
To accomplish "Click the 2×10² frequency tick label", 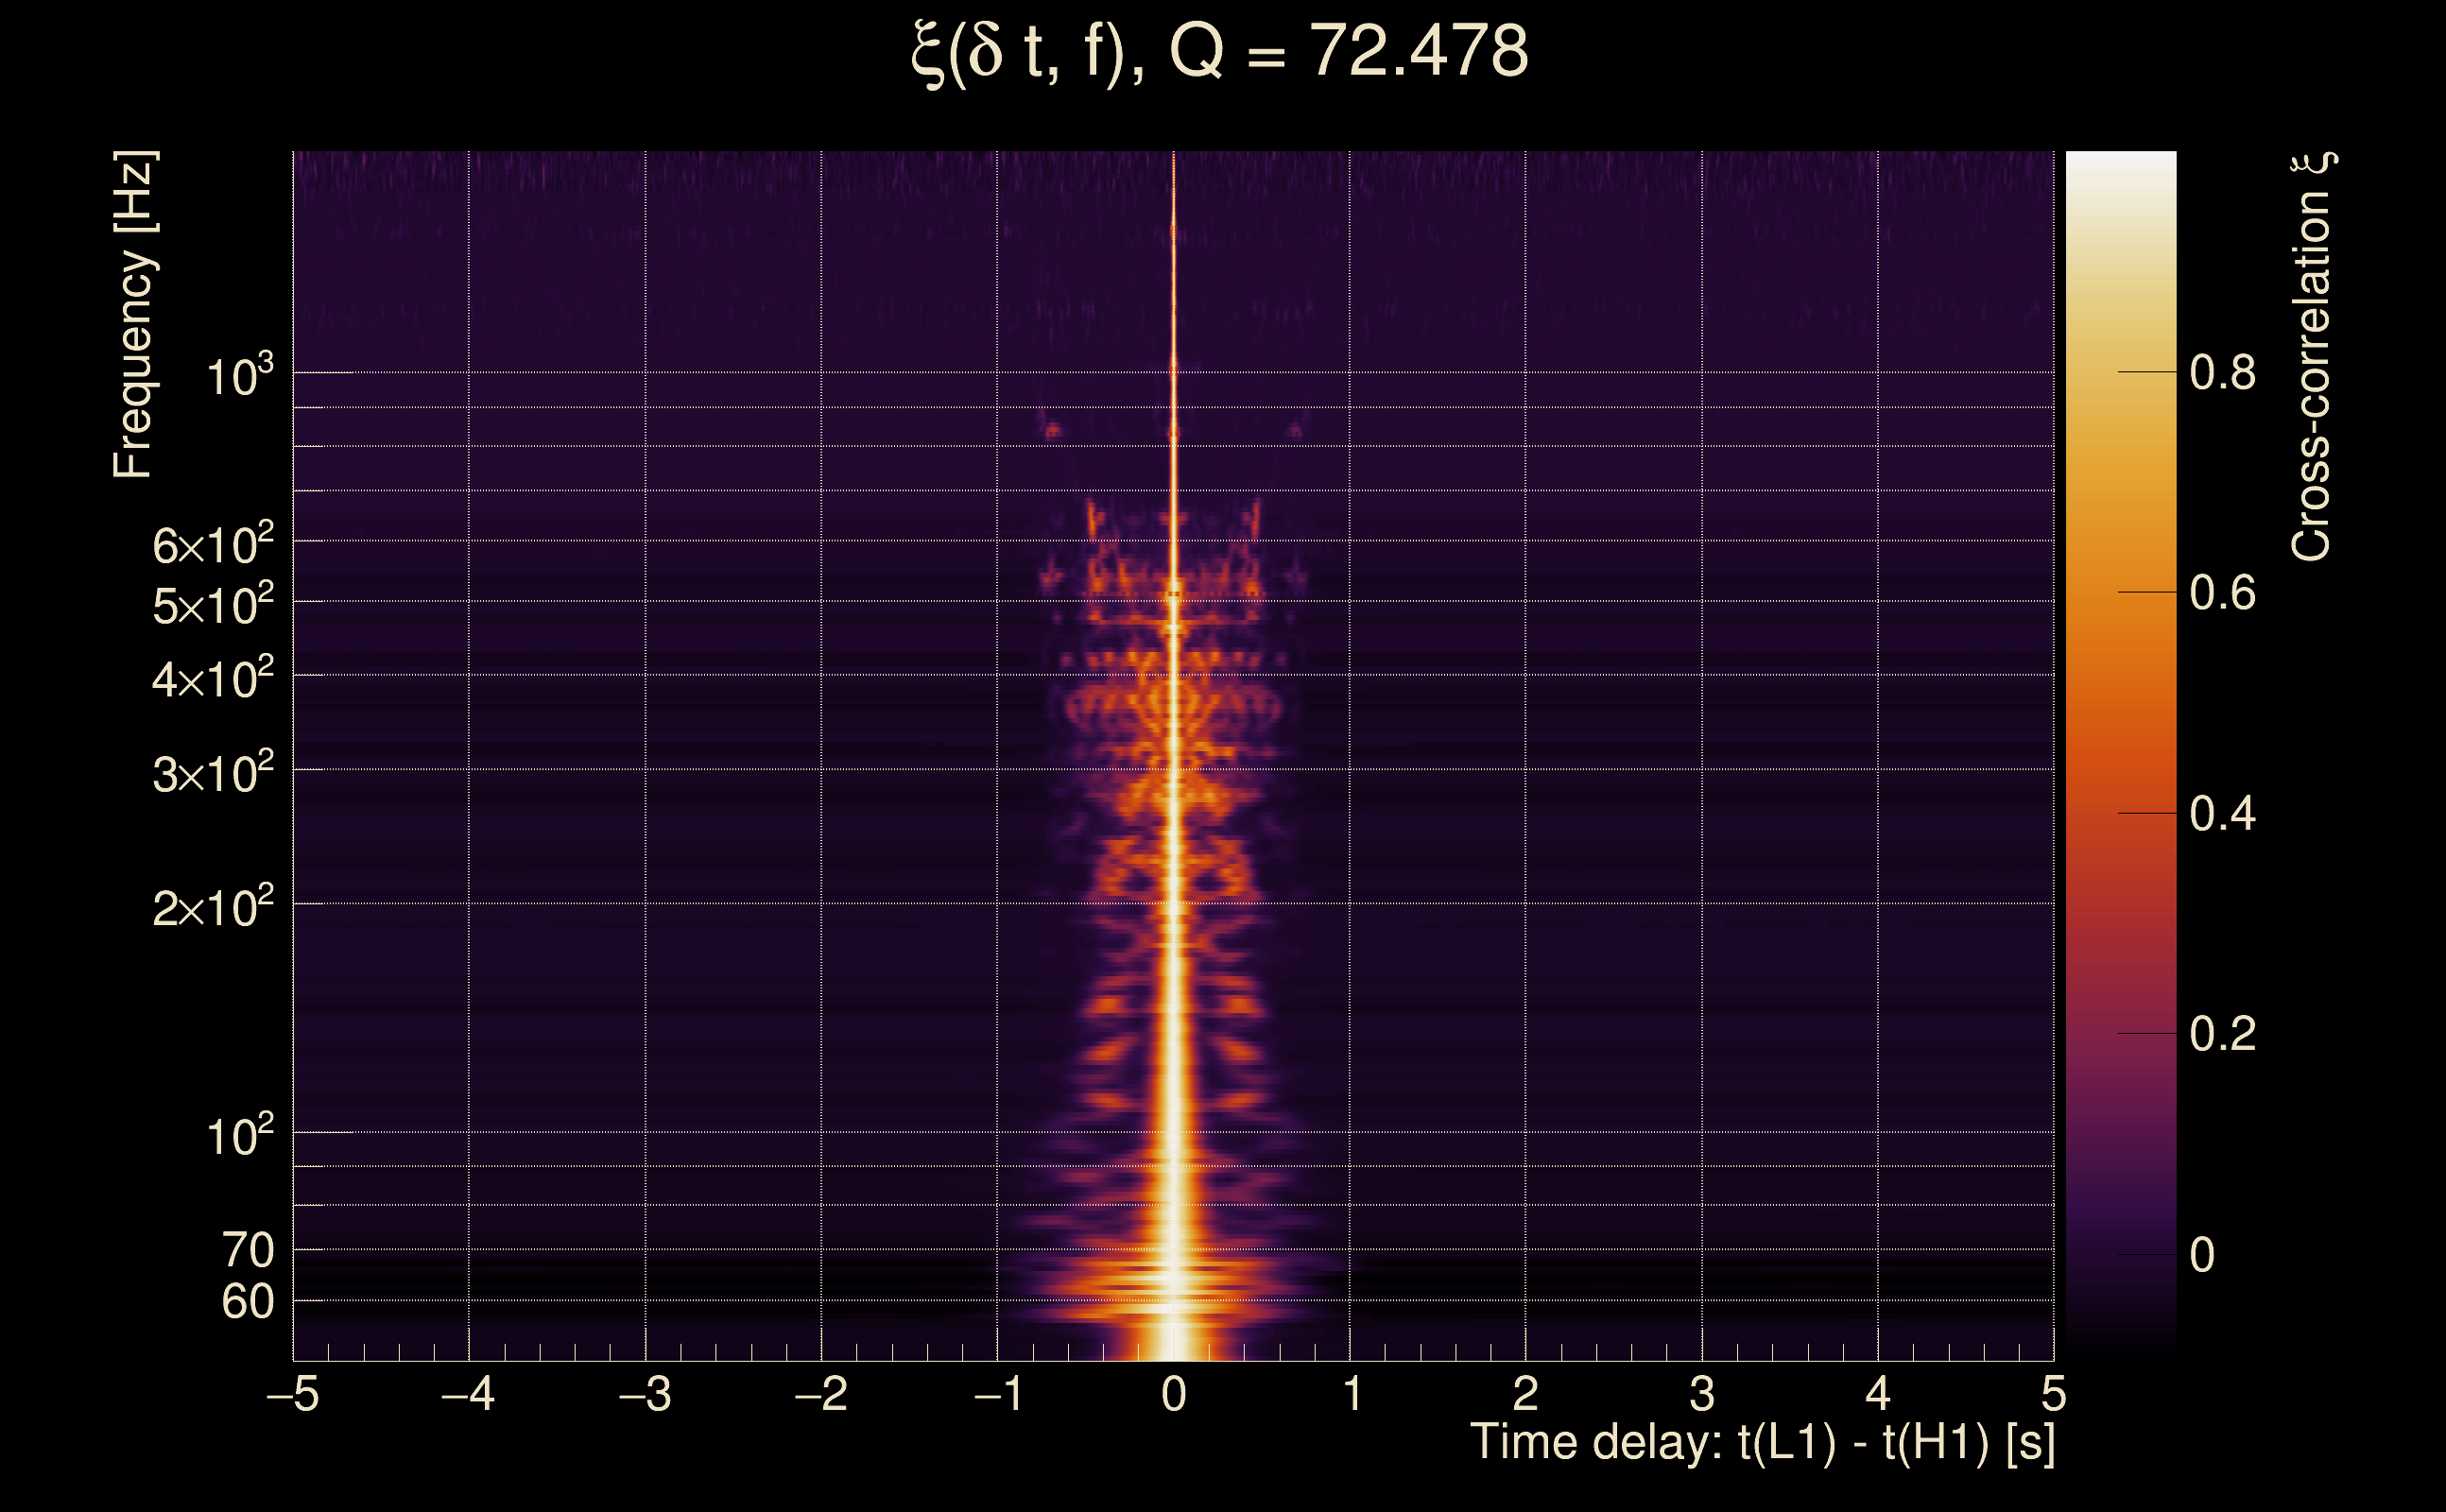I will click(212, 908).
